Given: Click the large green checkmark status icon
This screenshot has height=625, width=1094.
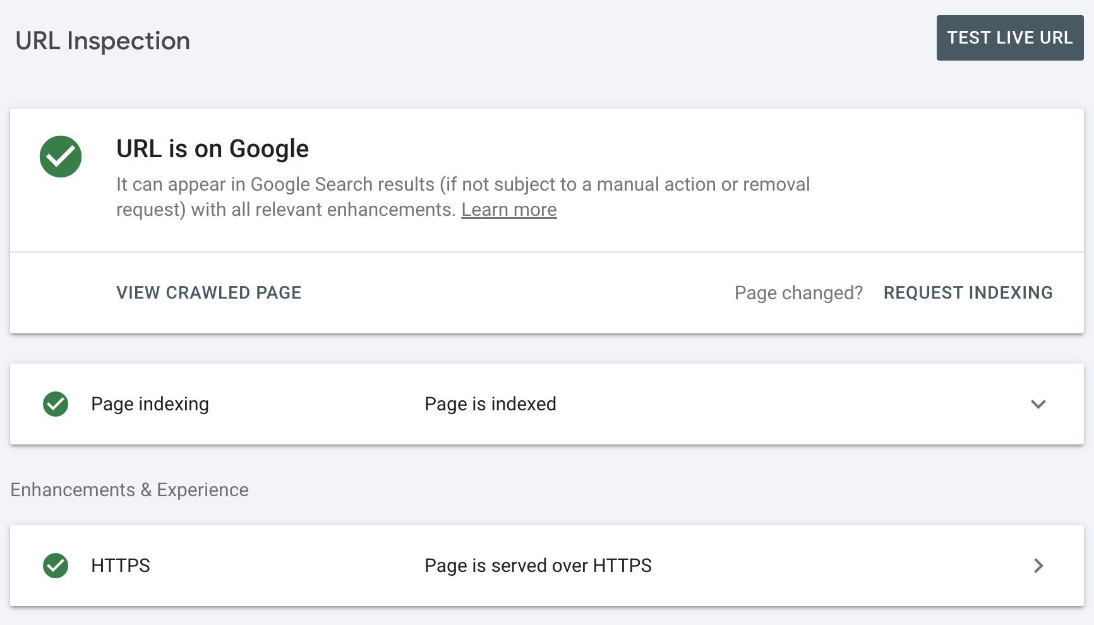Looking at the screenshot, I should [61, 157].
